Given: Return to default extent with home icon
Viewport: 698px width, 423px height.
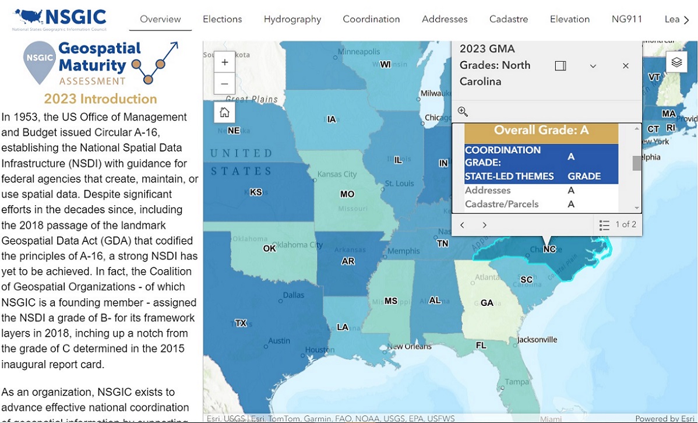Looking at the screenshot, I should click(x=224, y=112).
